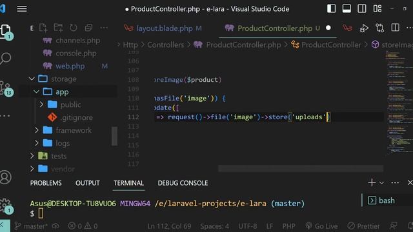Change the UTF-8 file encoding
The width and height of the screenshot is (413, 232).
point(248,226)
